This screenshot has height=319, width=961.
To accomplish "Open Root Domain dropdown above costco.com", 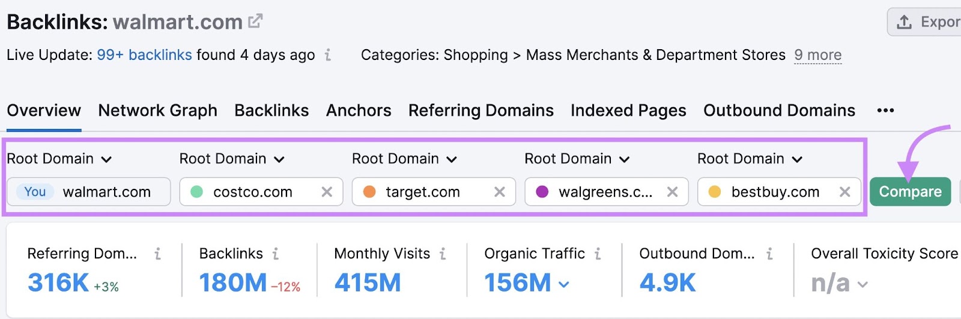I will pos(232,159).
